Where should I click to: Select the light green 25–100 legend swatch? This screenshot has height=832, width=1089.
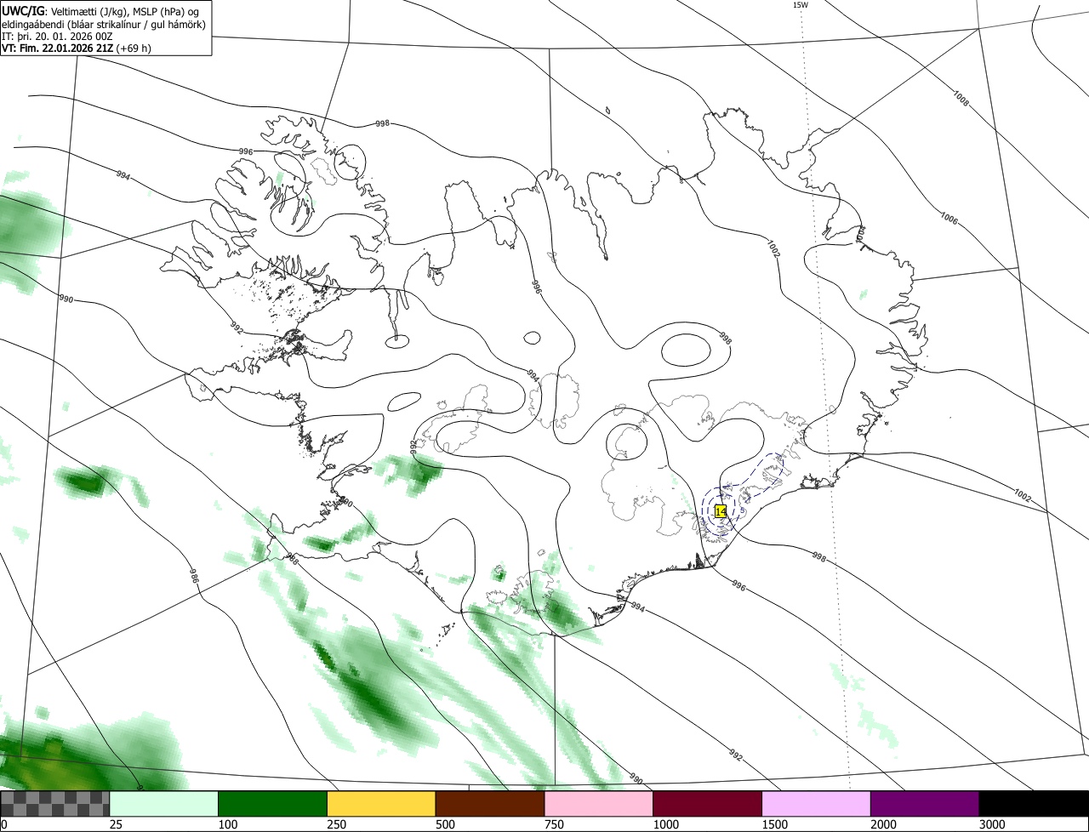(x=164, y=804)
